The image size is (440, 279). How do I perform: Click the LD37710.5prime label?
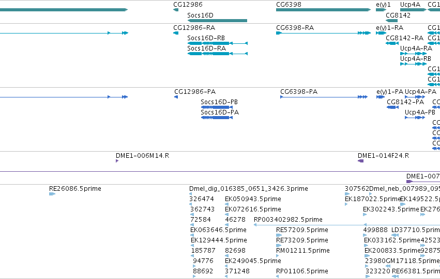click(416, 230)
